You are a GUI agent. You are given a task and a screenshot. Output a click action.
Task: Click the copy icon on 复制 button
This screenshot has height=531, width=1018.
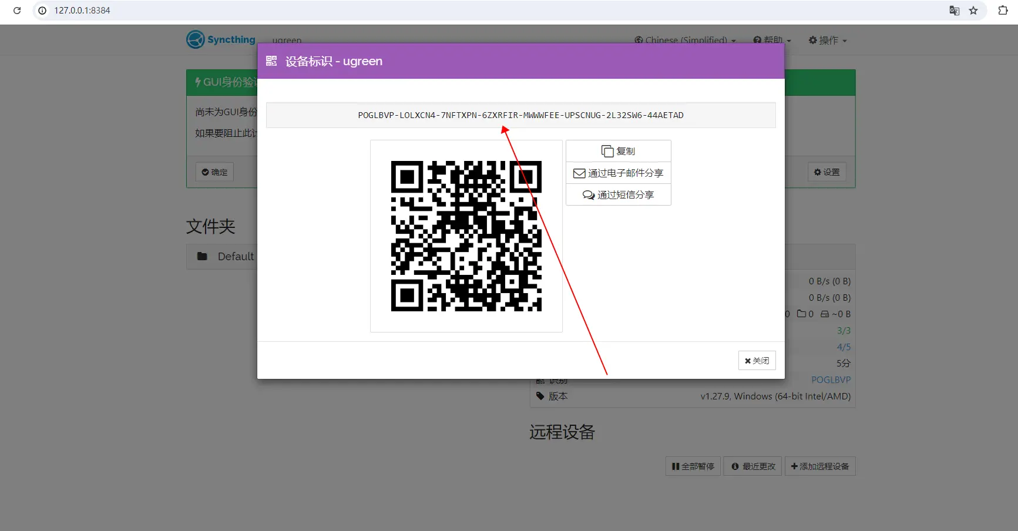(609, 151)
